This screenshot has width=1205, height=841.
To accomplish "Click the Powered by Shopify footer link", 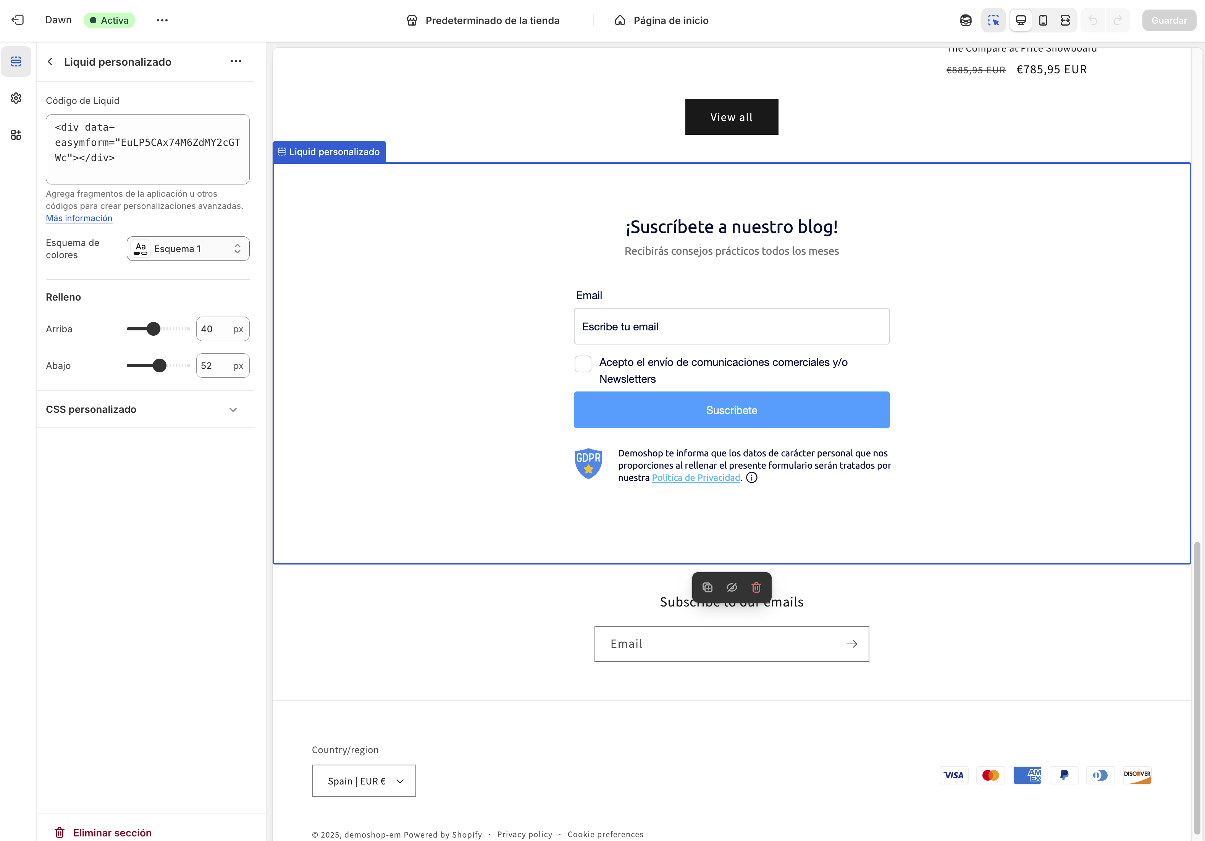I will click(443, 834).
